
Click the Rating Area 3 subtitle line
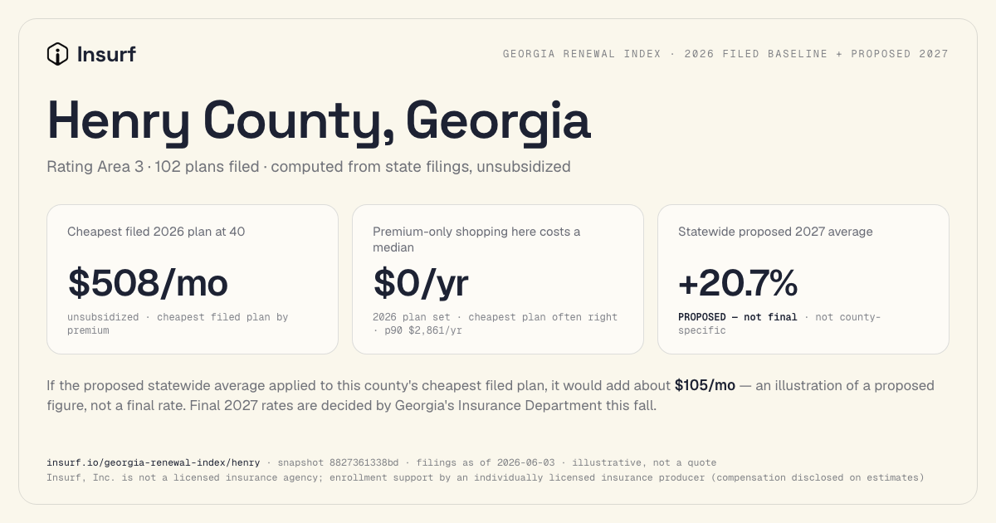click(x=309, y=166)
